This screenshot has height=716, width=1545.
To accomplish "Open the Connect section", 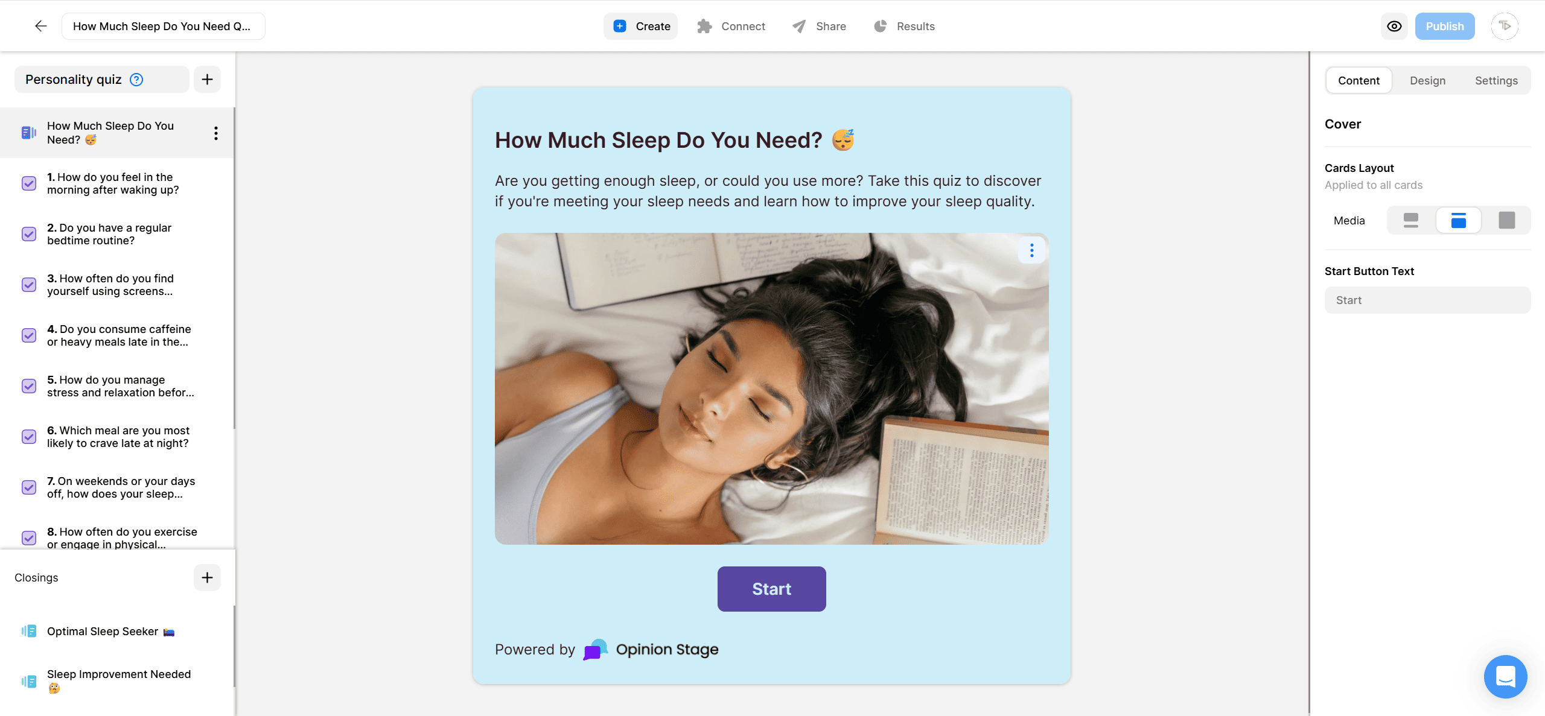I will click(731, 26).
